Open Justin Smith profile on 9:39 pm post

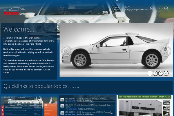[71, 101]
